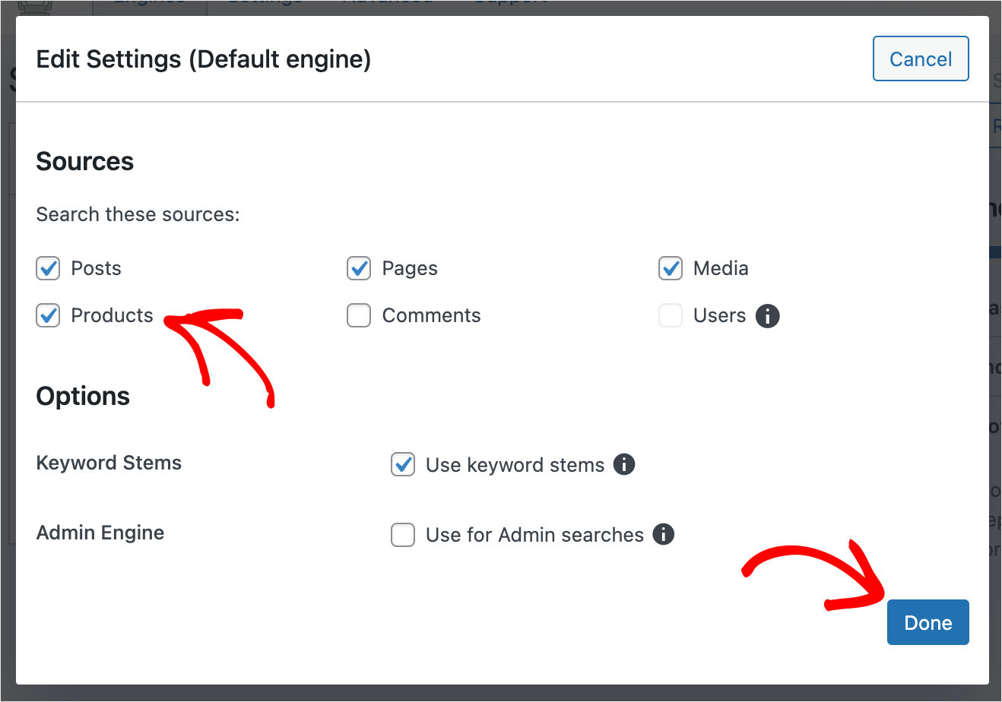1002x702 pixels.
Task: Turn off Use keyword stems checkbox
Action: pos(403,464)
